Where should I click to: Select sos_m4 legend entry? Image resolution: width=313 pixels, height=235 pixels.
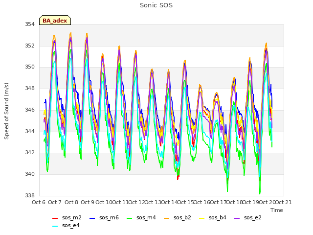point(141,217)
